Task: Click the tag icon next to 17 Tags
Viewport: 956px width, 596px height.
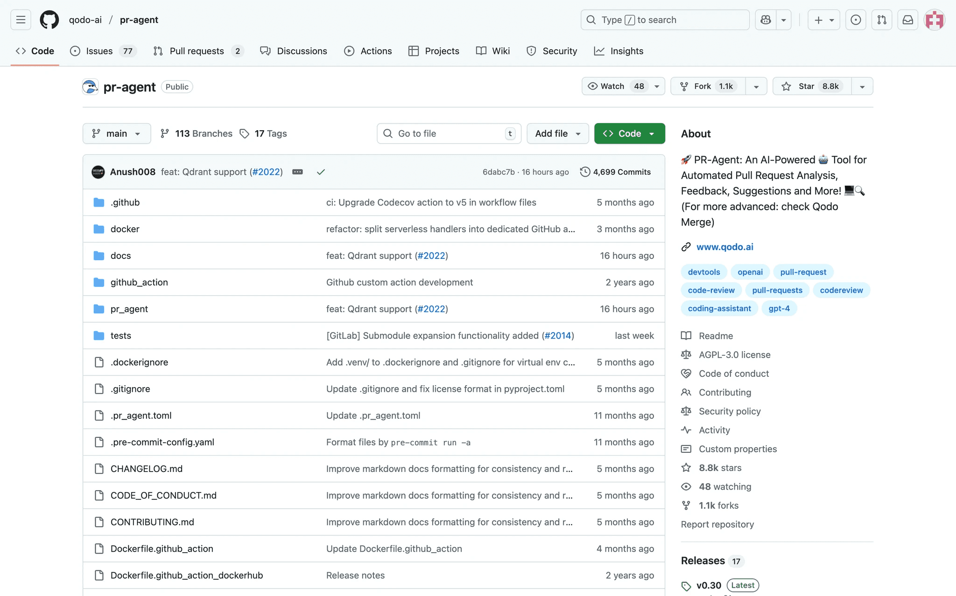Action: click(x=245, y=134)
